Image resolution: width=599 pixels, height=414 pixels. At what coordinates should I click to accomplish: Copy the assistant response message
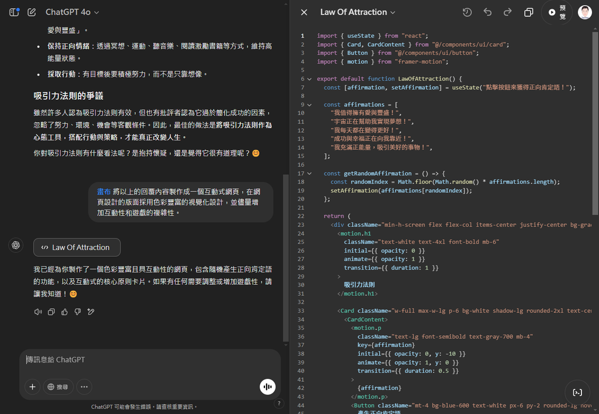51,312
